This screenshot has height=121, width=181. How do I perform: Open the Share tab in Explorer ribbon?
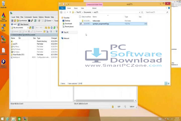coord(76,8)
